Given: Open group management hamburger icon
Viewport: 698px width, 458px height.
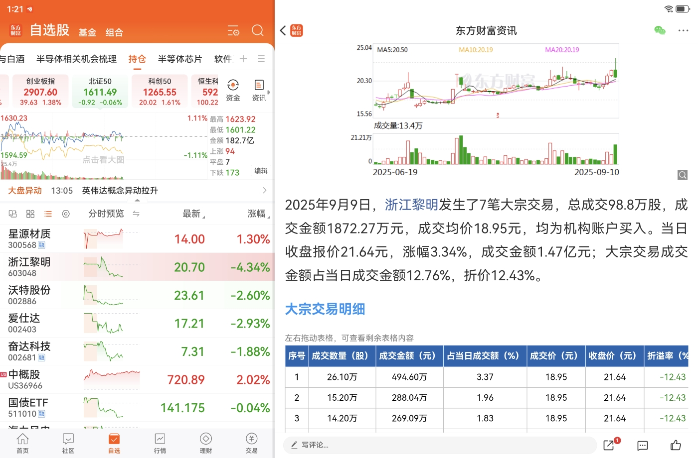Looking at the screenshot, I should click(261, 59).
